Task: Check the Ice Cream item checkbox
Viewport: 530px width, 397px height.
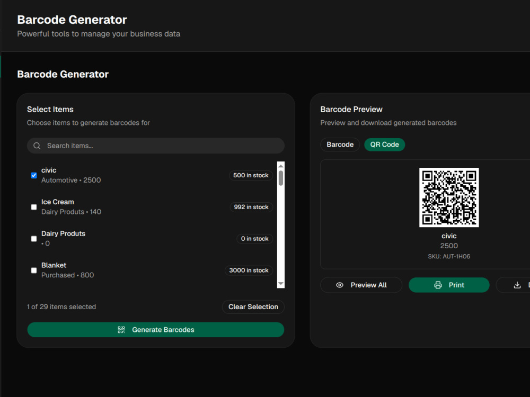Action: click(34, 207)
